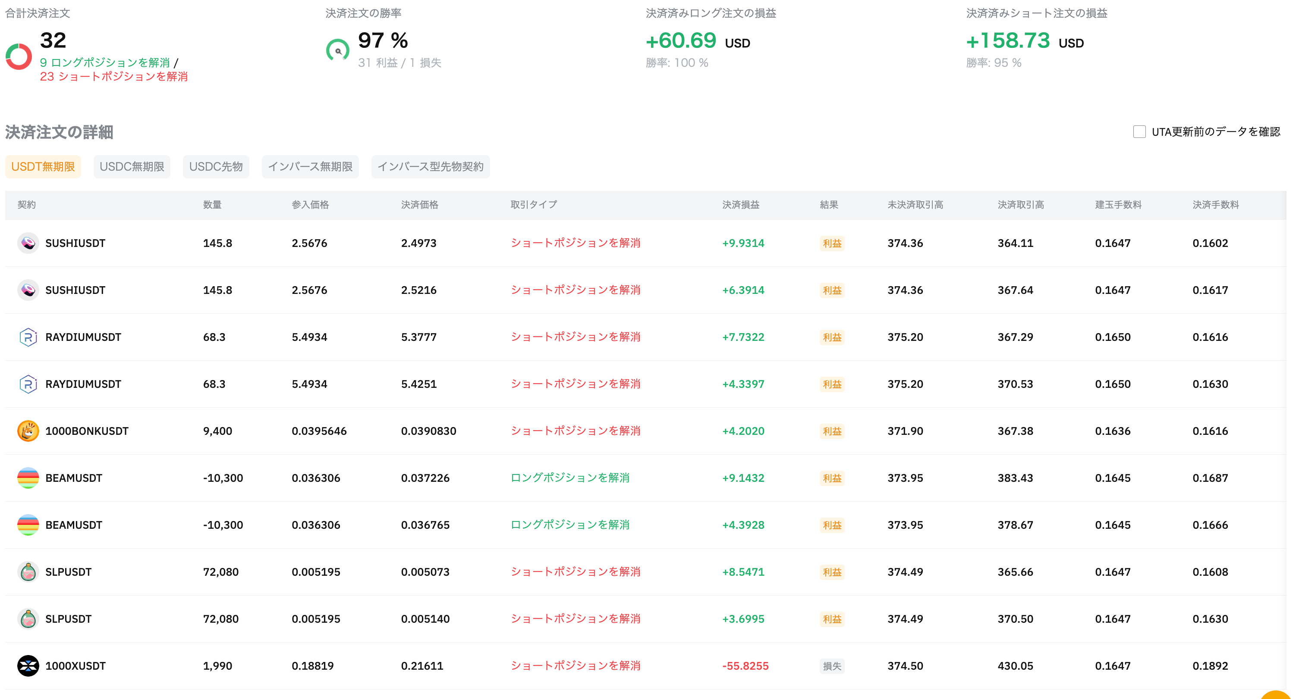Open the second SUSHIUSDT contract link
The image size is (1296, 699).
(x=75, y=290)
